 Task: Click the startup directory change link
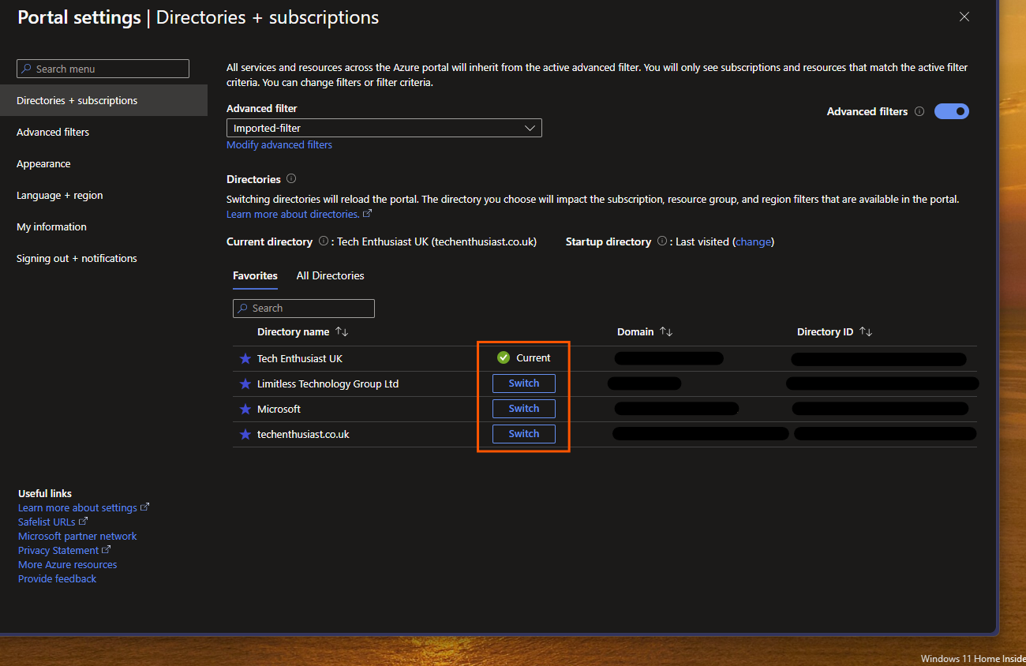click(x=753, y=242)
